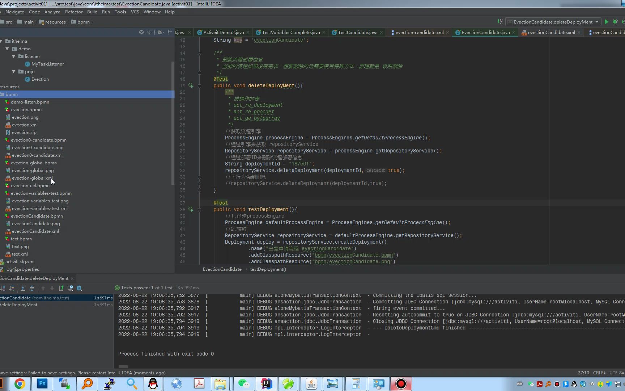The width and height of the screenshot is (625, 391).
Task: Collapse the pojo folder node
Action: pyautogui.click(x=14, y=72)
